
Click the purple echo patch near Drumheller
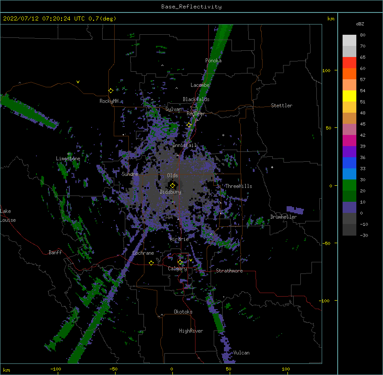[295, 210]
